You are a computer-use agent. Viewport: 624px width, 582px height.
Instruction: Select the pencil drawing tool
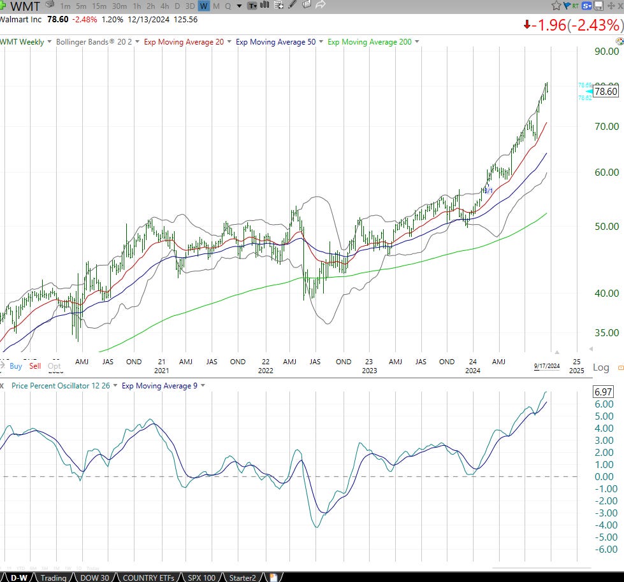pos(293,4)
